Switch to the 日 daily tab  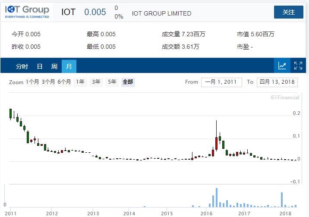[x=40, y=66]
